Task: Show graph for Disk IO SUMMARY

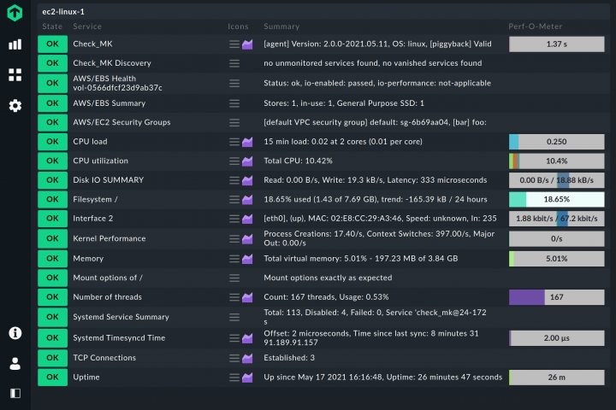Action: point(247,180)
